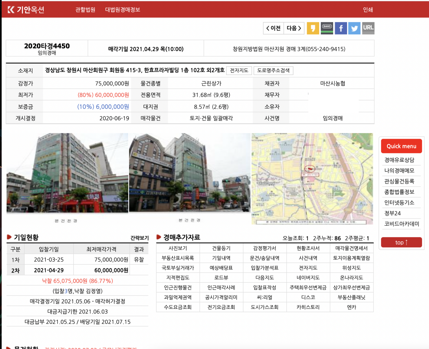Viewport: 429px width, 349px height.
Task: Open 전기요금조회 link
Action: click(x=221, y=307)
